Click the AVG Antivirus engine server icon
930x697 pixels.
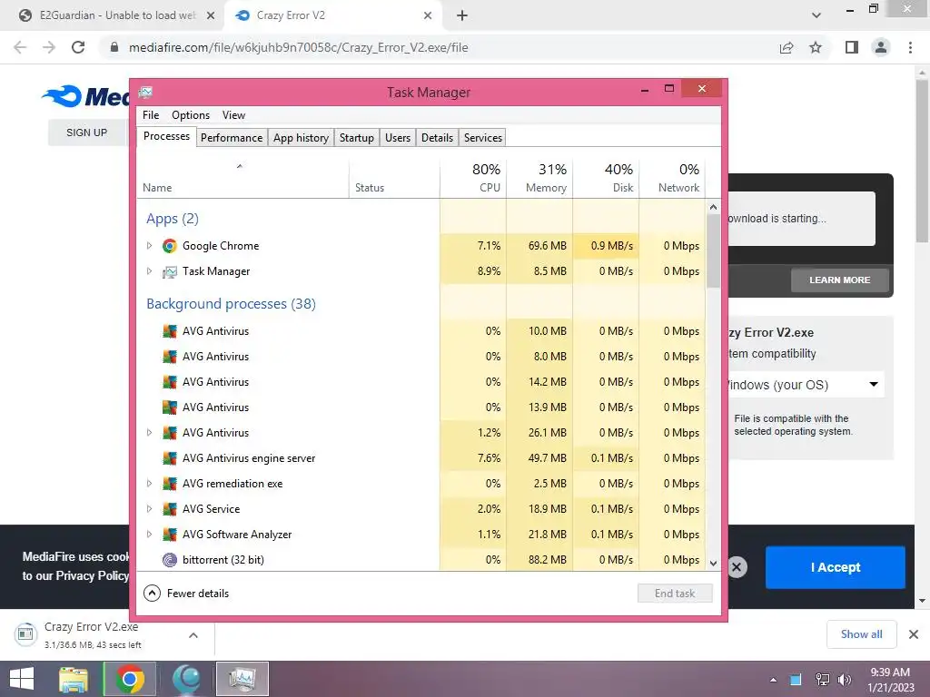(x=170, y=458)
